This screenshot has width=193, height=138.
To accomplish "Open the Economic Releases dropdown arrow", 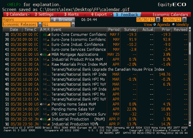I will click(x=40, y=25).
